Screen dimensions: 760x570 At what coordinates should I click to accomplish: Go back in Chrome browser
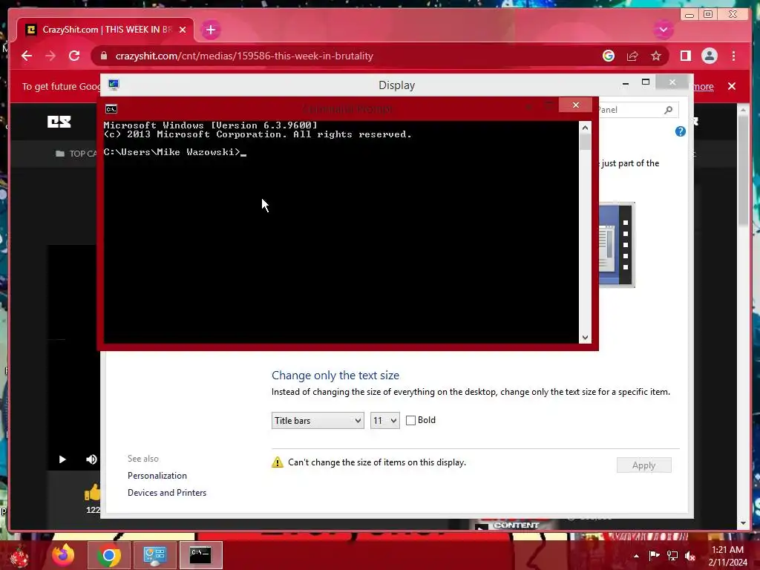27,56
